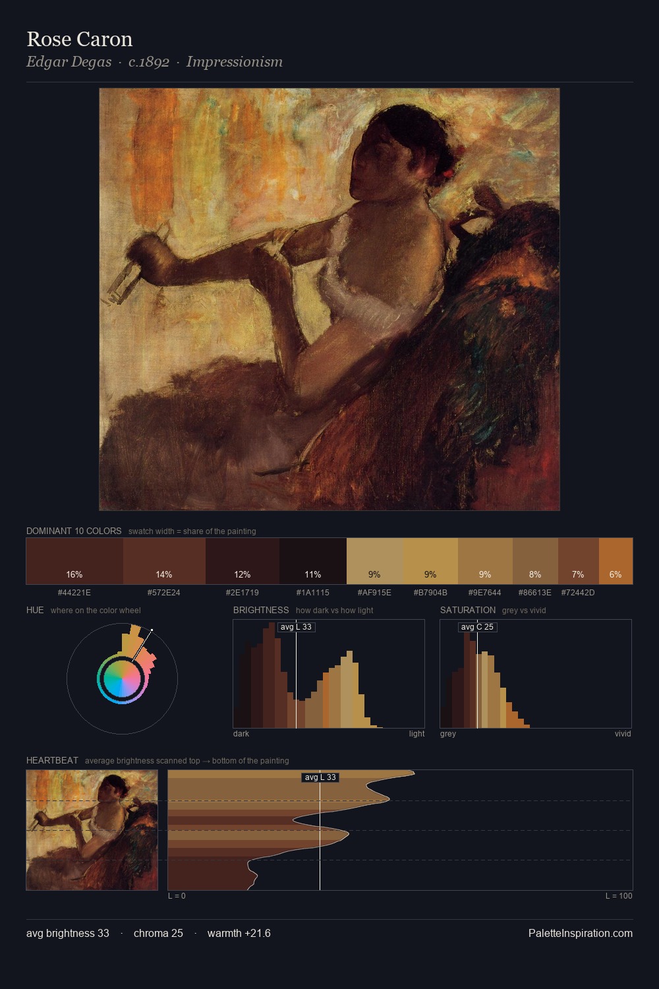Click the "Rose Caron" title

click(80, 39)
